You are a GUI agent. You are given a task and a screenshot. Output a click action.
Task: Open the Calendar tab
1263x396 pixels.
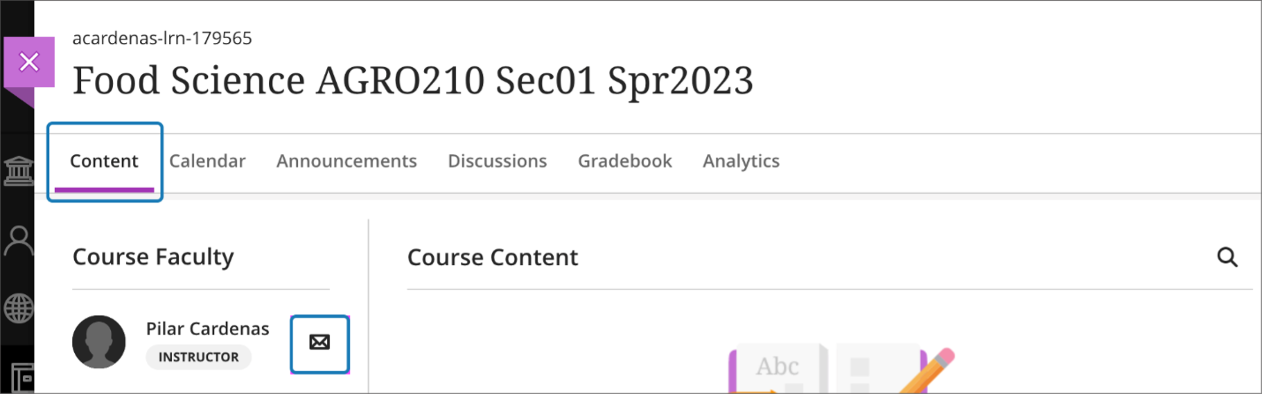[207, 161]
